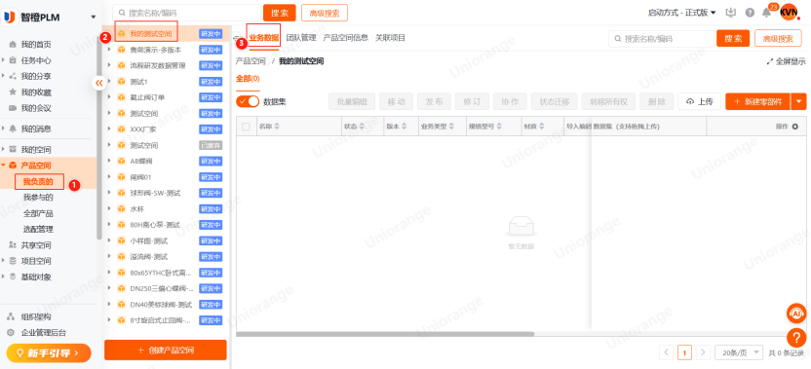Screen dimensions: 811x369
Task: Click the 上传 upload button
Action: [699, 101]
